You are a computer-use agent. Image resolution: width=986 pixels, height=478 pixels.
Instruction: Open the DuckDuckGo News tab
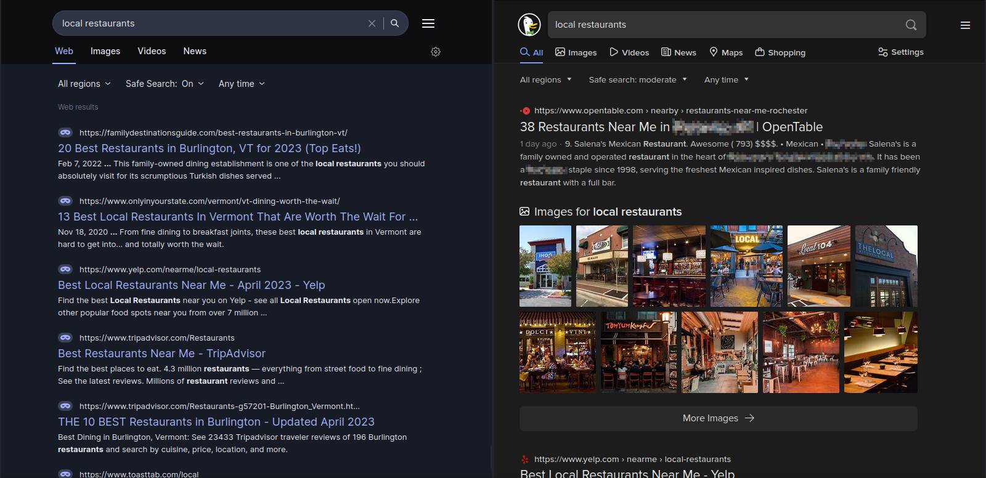pyautogui.click(x=678, y=52)
